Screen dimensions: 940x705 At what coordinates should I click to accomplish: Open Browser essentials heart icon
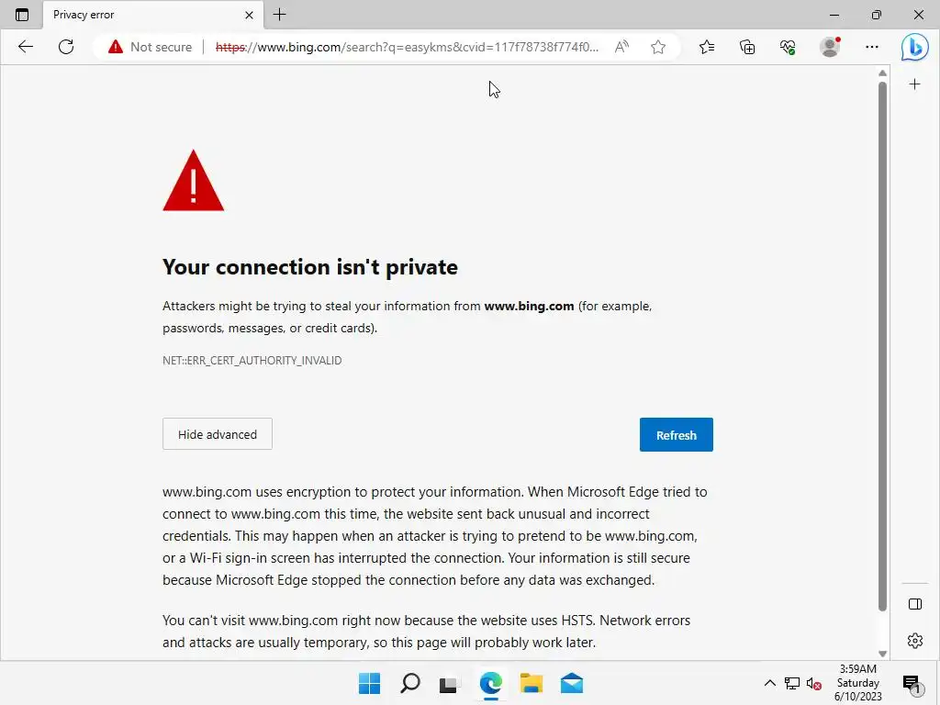(x=788, y=47)
